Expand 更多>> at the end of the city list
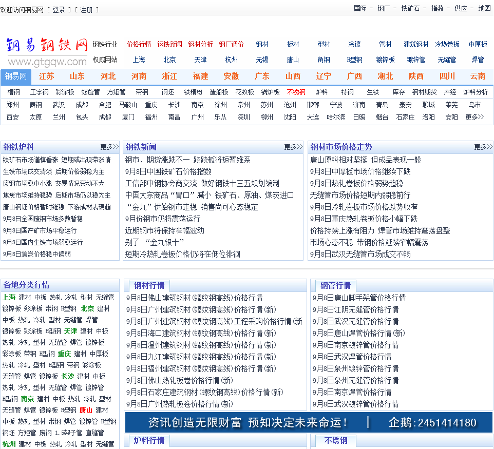 tap(474, 117)
